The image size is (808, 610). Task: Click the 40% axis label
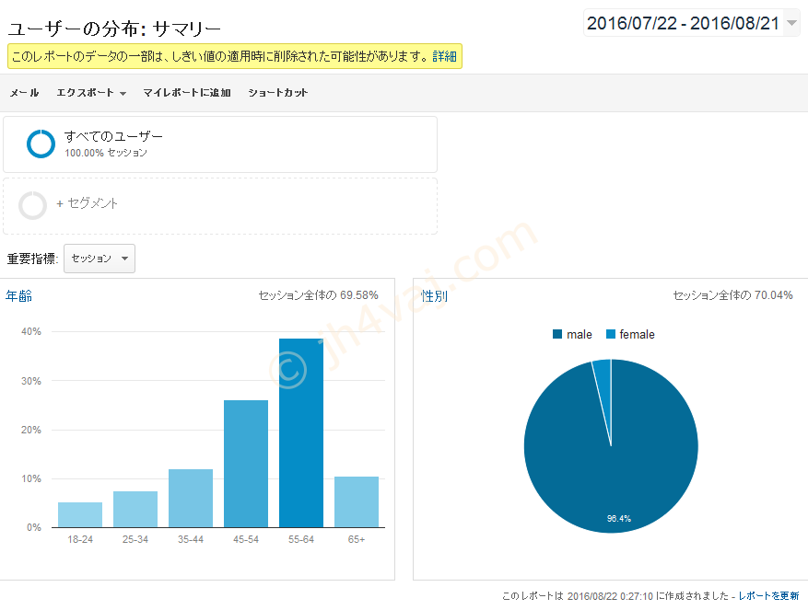(x=31, y=331)
